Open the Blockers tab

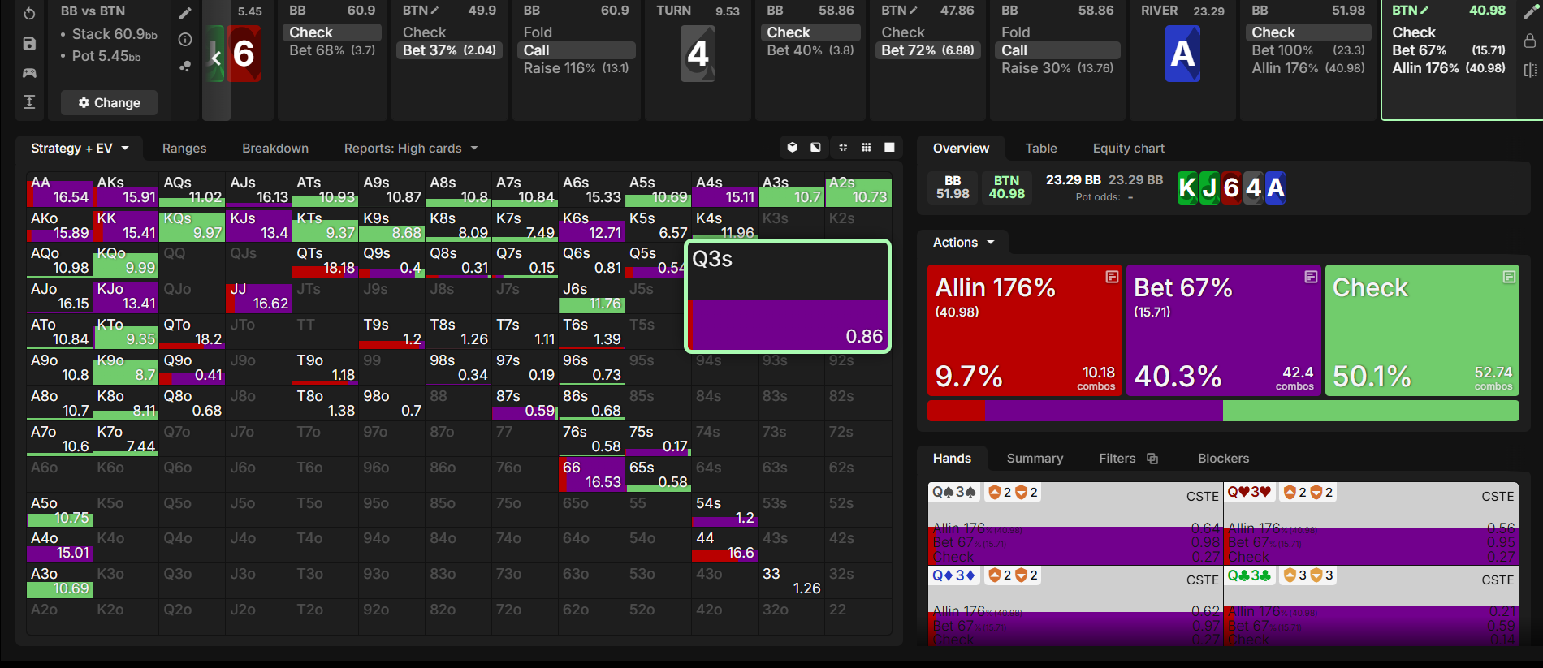pos(1223,458)
